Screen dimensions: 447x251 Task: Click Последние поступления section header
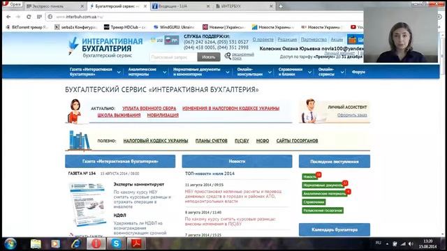(335, 161)
